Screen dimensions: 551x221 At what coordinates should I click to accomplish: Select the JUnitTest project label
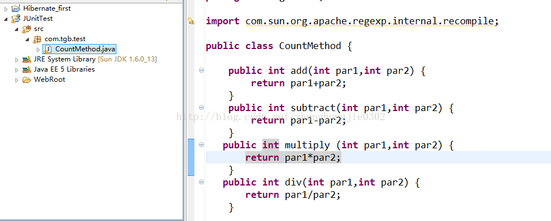(x=38, y=18)
